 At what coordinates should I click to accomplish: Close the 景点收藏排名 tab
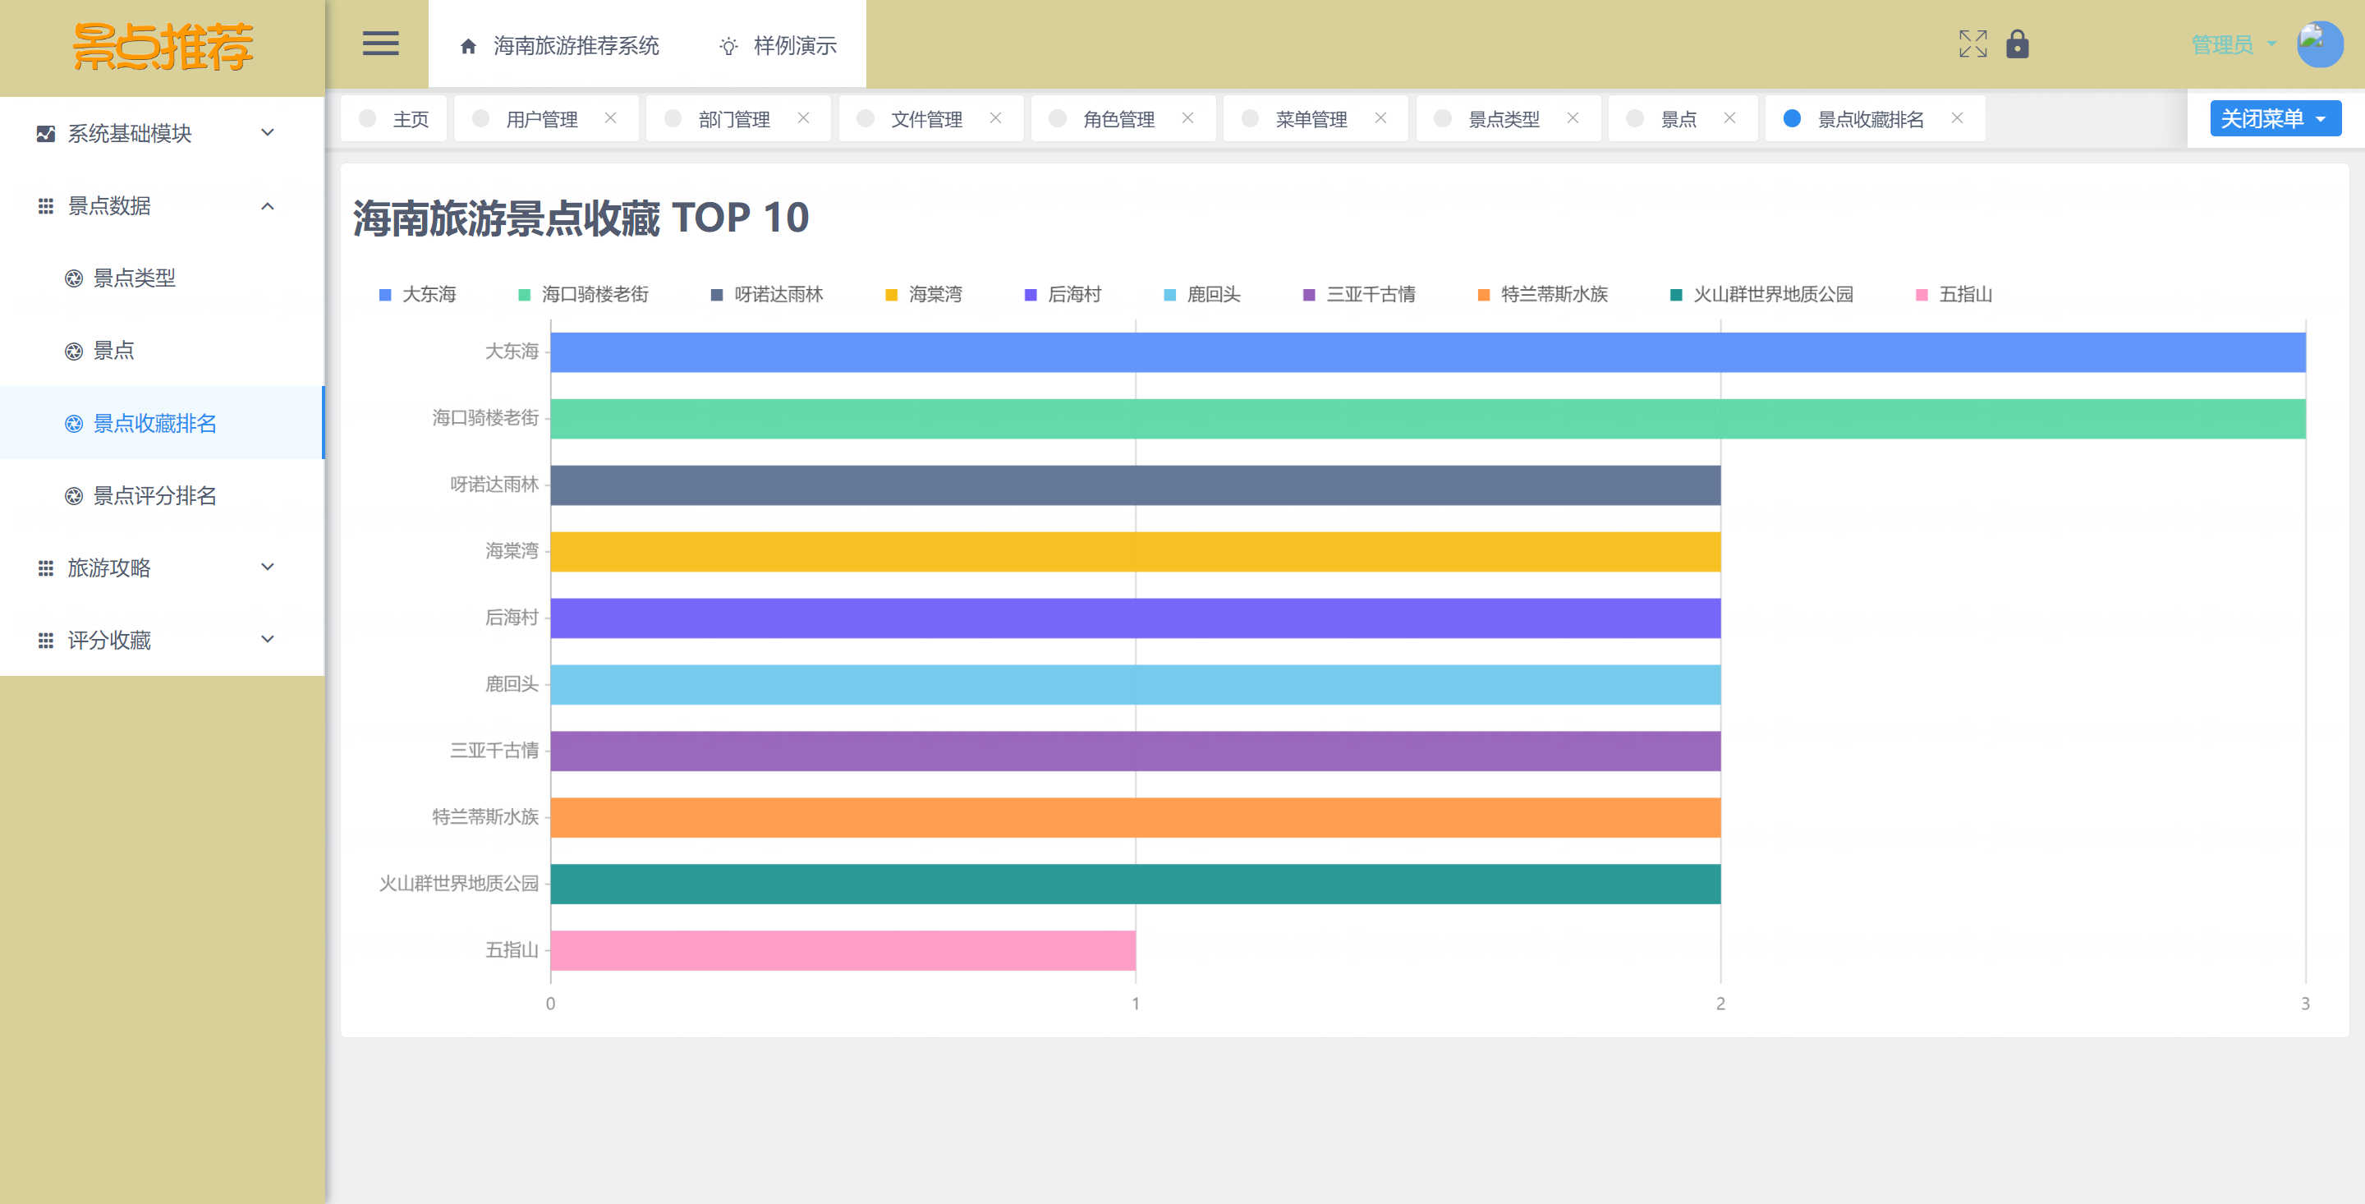pos(1956,117)
